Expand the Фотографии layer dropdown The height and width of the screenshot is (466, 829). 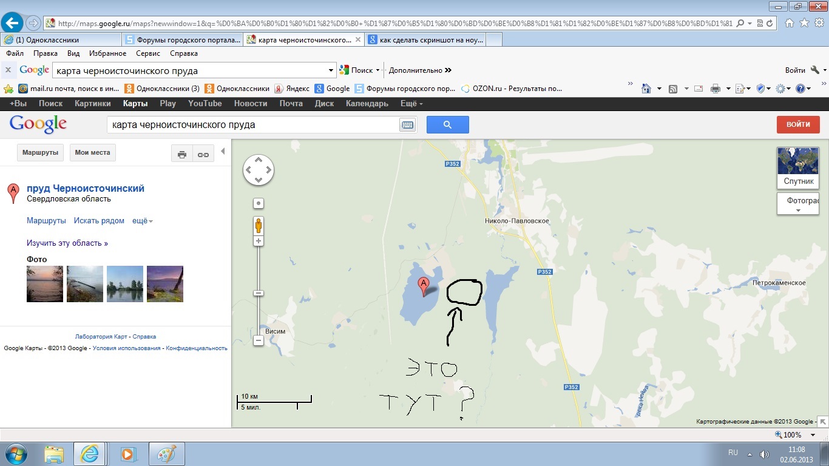coord(798,204)
